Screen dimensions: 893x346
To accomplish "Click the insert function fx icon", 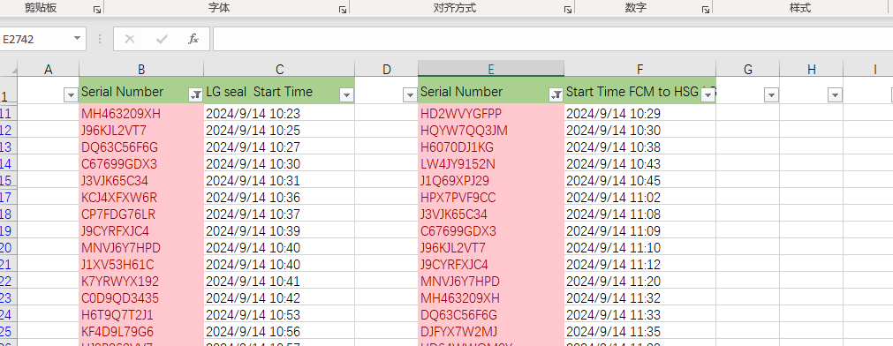I will coord(193,39).
